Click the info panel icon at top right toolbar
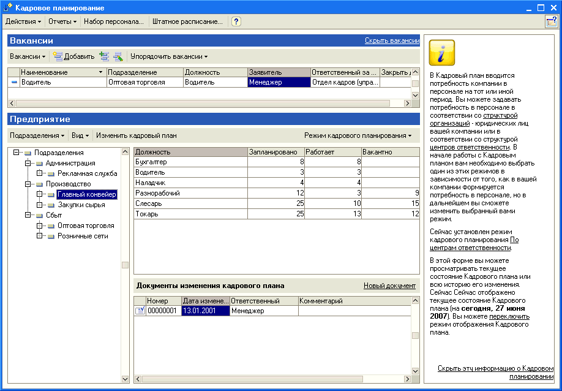Image resolution: width=562 pixels, height=391 pixels. pyautogui.click(x=551, y=21)
